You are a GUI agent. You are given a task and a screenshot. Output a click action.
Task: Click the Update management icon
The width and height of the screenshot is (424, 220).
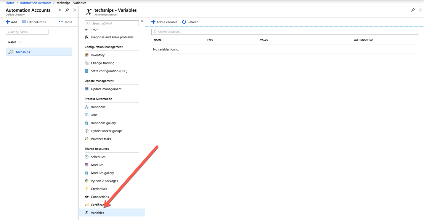[x=86, y=89]
